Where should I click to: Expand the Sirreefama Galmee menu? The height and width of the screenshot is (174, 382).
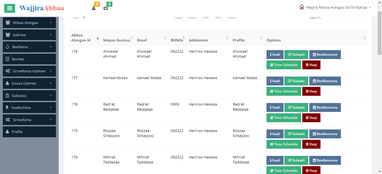29,71
